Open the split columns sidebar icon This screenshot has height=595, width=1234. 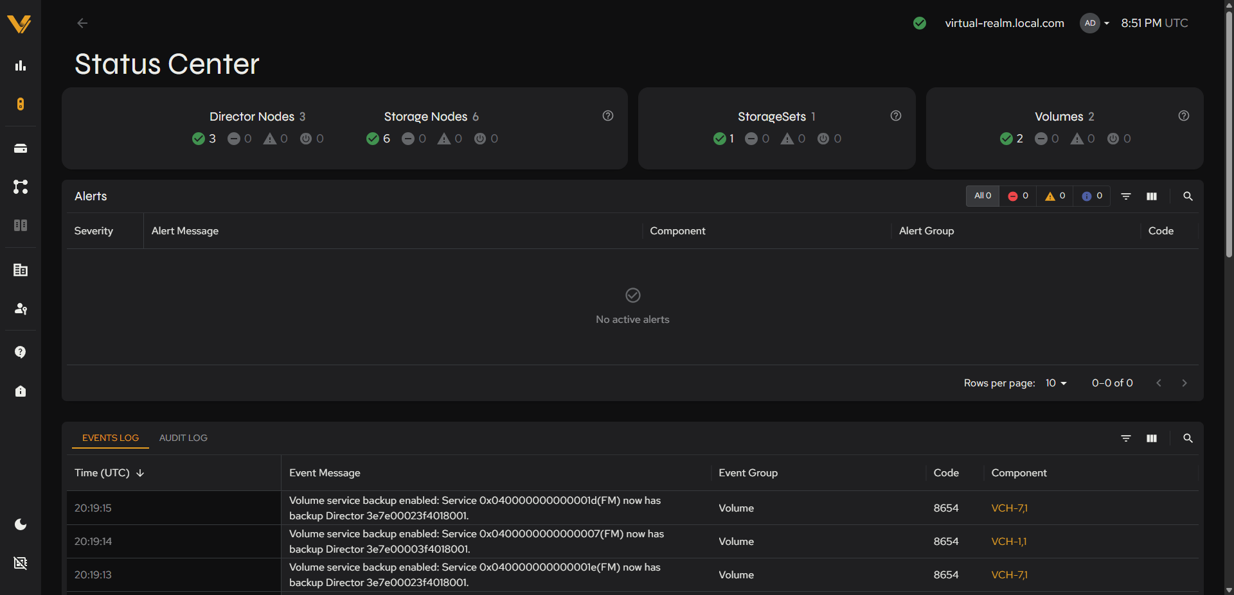click(21, 225)
